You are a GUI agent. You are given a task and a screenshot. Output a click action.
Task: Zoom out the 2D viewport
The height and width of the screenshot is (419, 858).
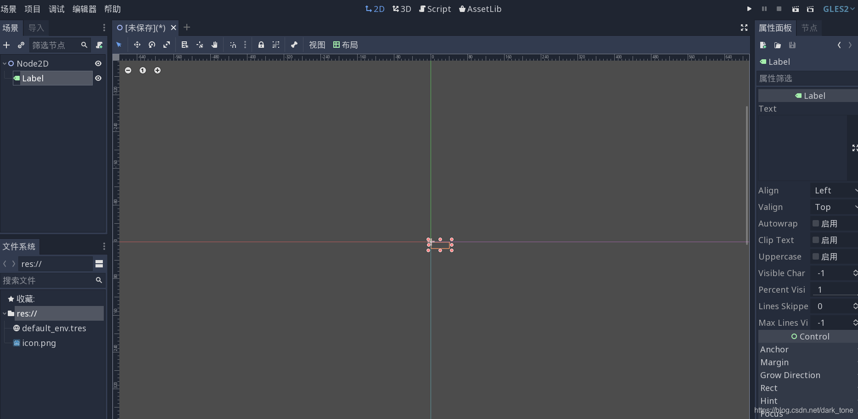pyautogui.click(x=128, y=70)
